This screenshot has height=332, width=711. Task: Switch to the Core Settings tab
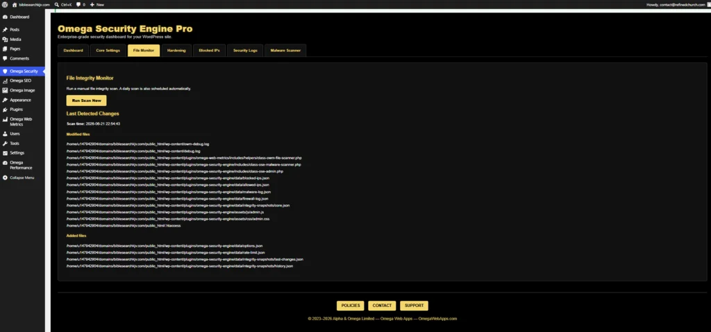(108, 51)
